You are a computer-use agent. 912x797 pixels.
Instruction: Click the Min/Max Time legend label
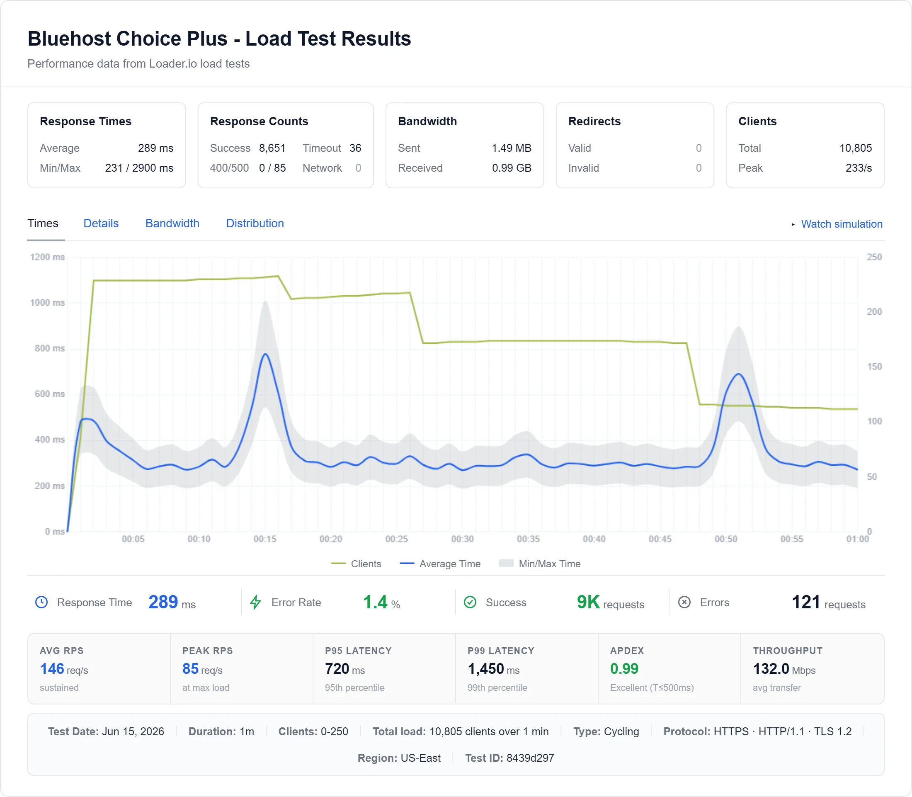pyautogui.click(x=550, y=564)
